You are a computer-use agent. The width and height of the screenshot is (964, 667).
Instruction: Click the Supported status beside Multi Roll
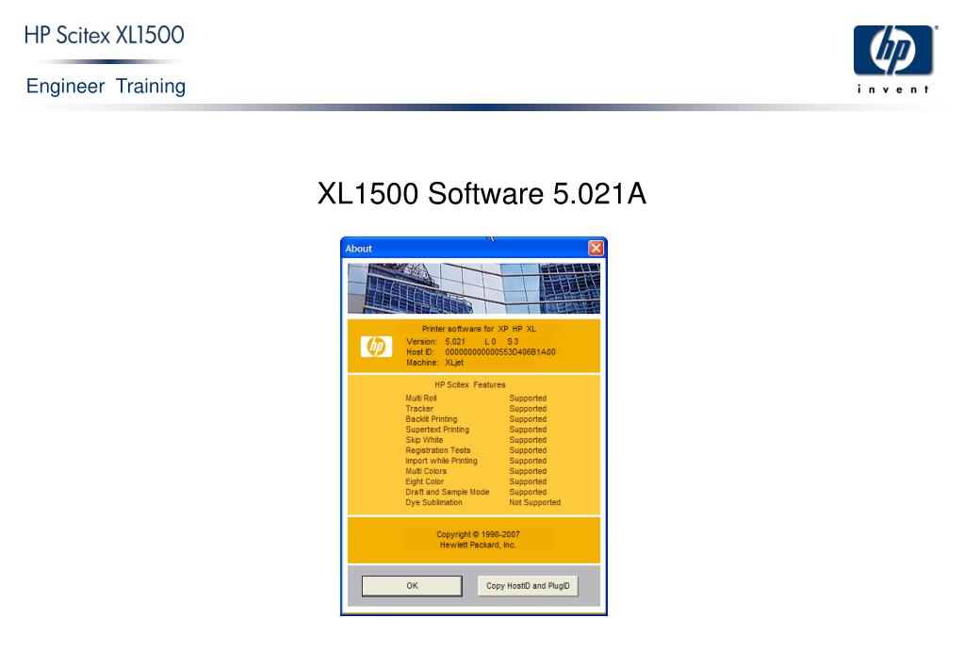tap(528, 399)
